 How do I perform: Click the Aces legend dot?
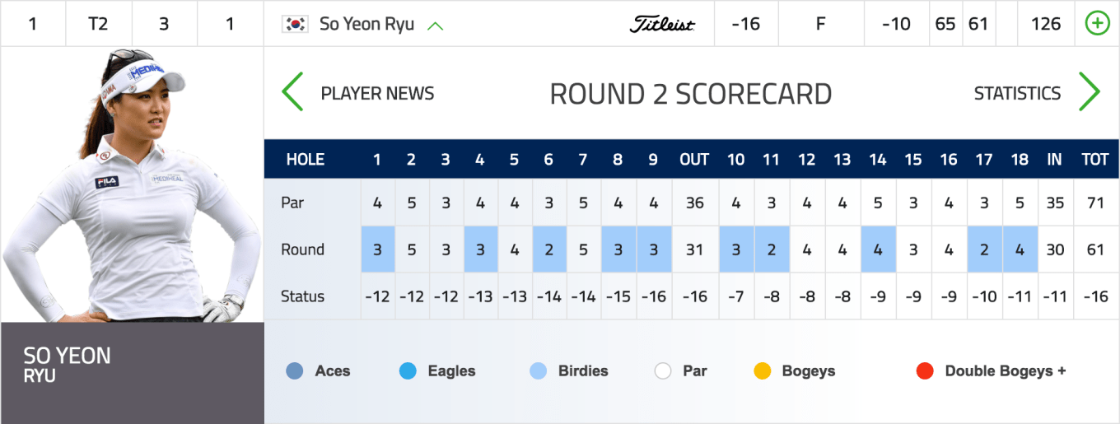coord(294,371)
